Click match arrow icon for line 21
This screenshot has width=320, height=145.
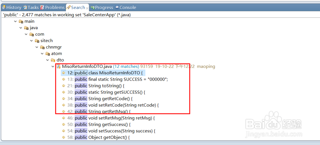click(64, 86)
